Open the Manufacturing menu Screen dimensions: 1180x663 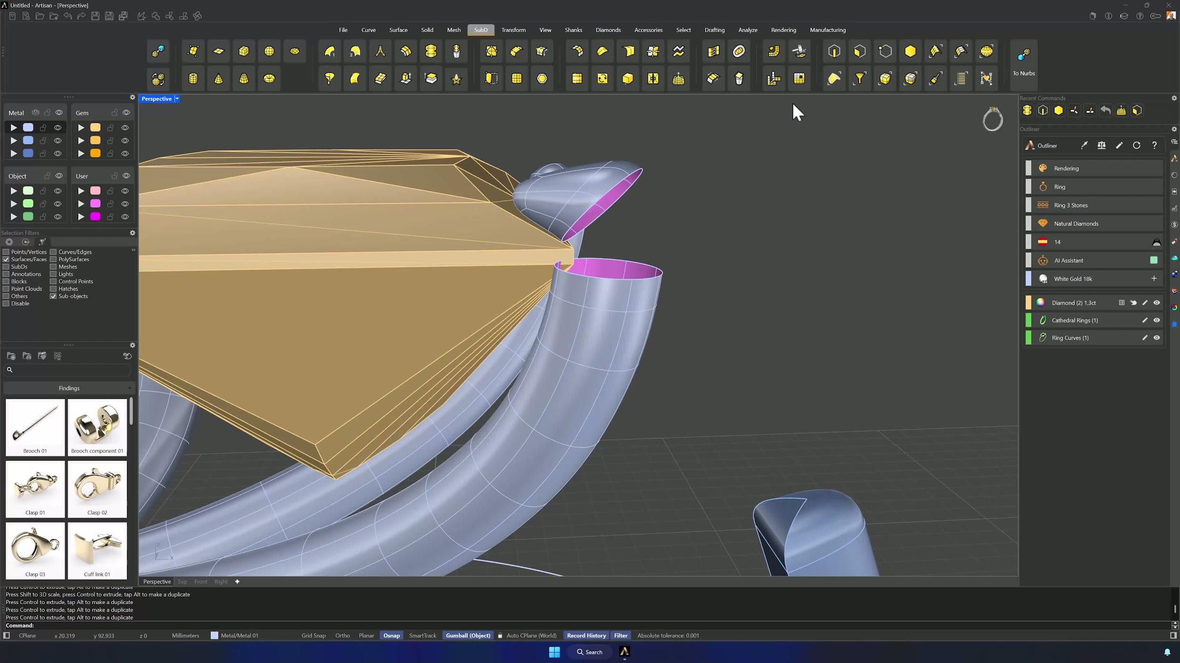(x=827, y=30)
